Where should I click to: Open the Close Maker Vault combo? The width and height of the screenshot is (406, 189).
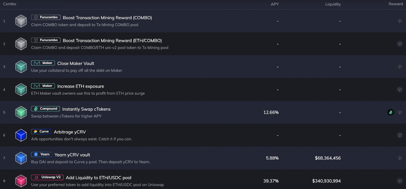click(76, 63)
